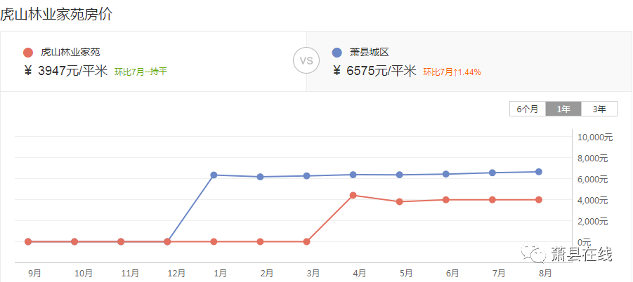Image resolution: width=633 pixels, height=282 pixels.
Task: Toggle the 萧县城区 series label
Action: 369,53
